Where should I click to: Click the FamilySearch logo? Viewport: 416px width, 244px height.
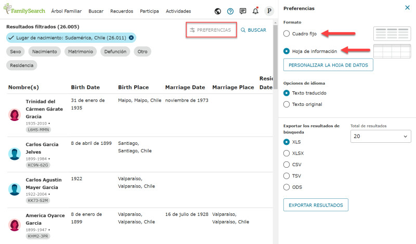[24, 9]
